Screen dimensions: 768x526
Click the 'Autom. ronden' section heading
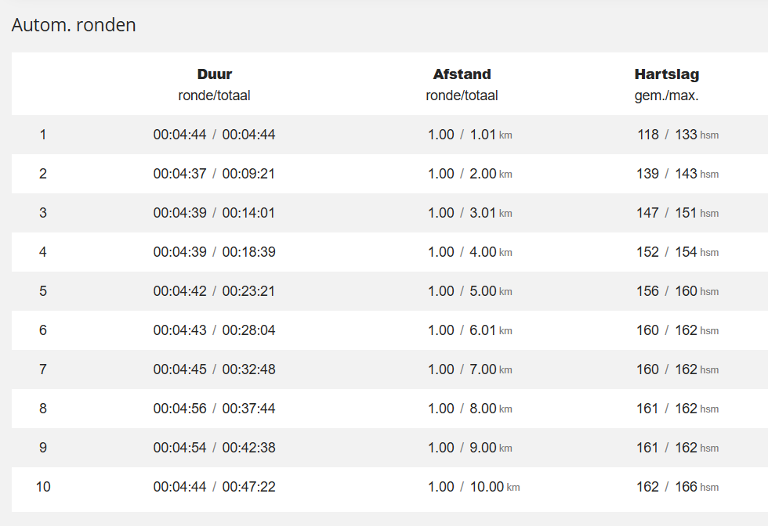click(x=74, y=25)
